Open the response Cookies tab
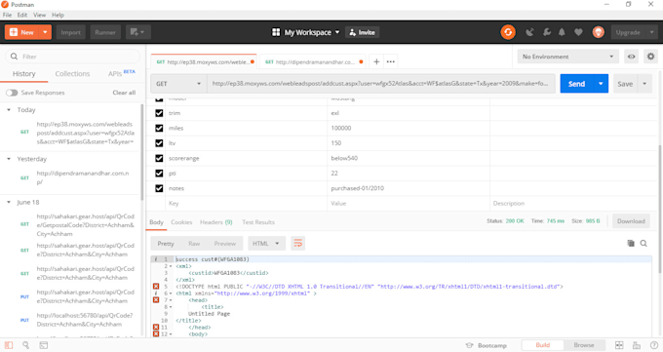Image resolution: width=663 pixels, height=352 pixels. pyautogui.click(x=181, y=222)
